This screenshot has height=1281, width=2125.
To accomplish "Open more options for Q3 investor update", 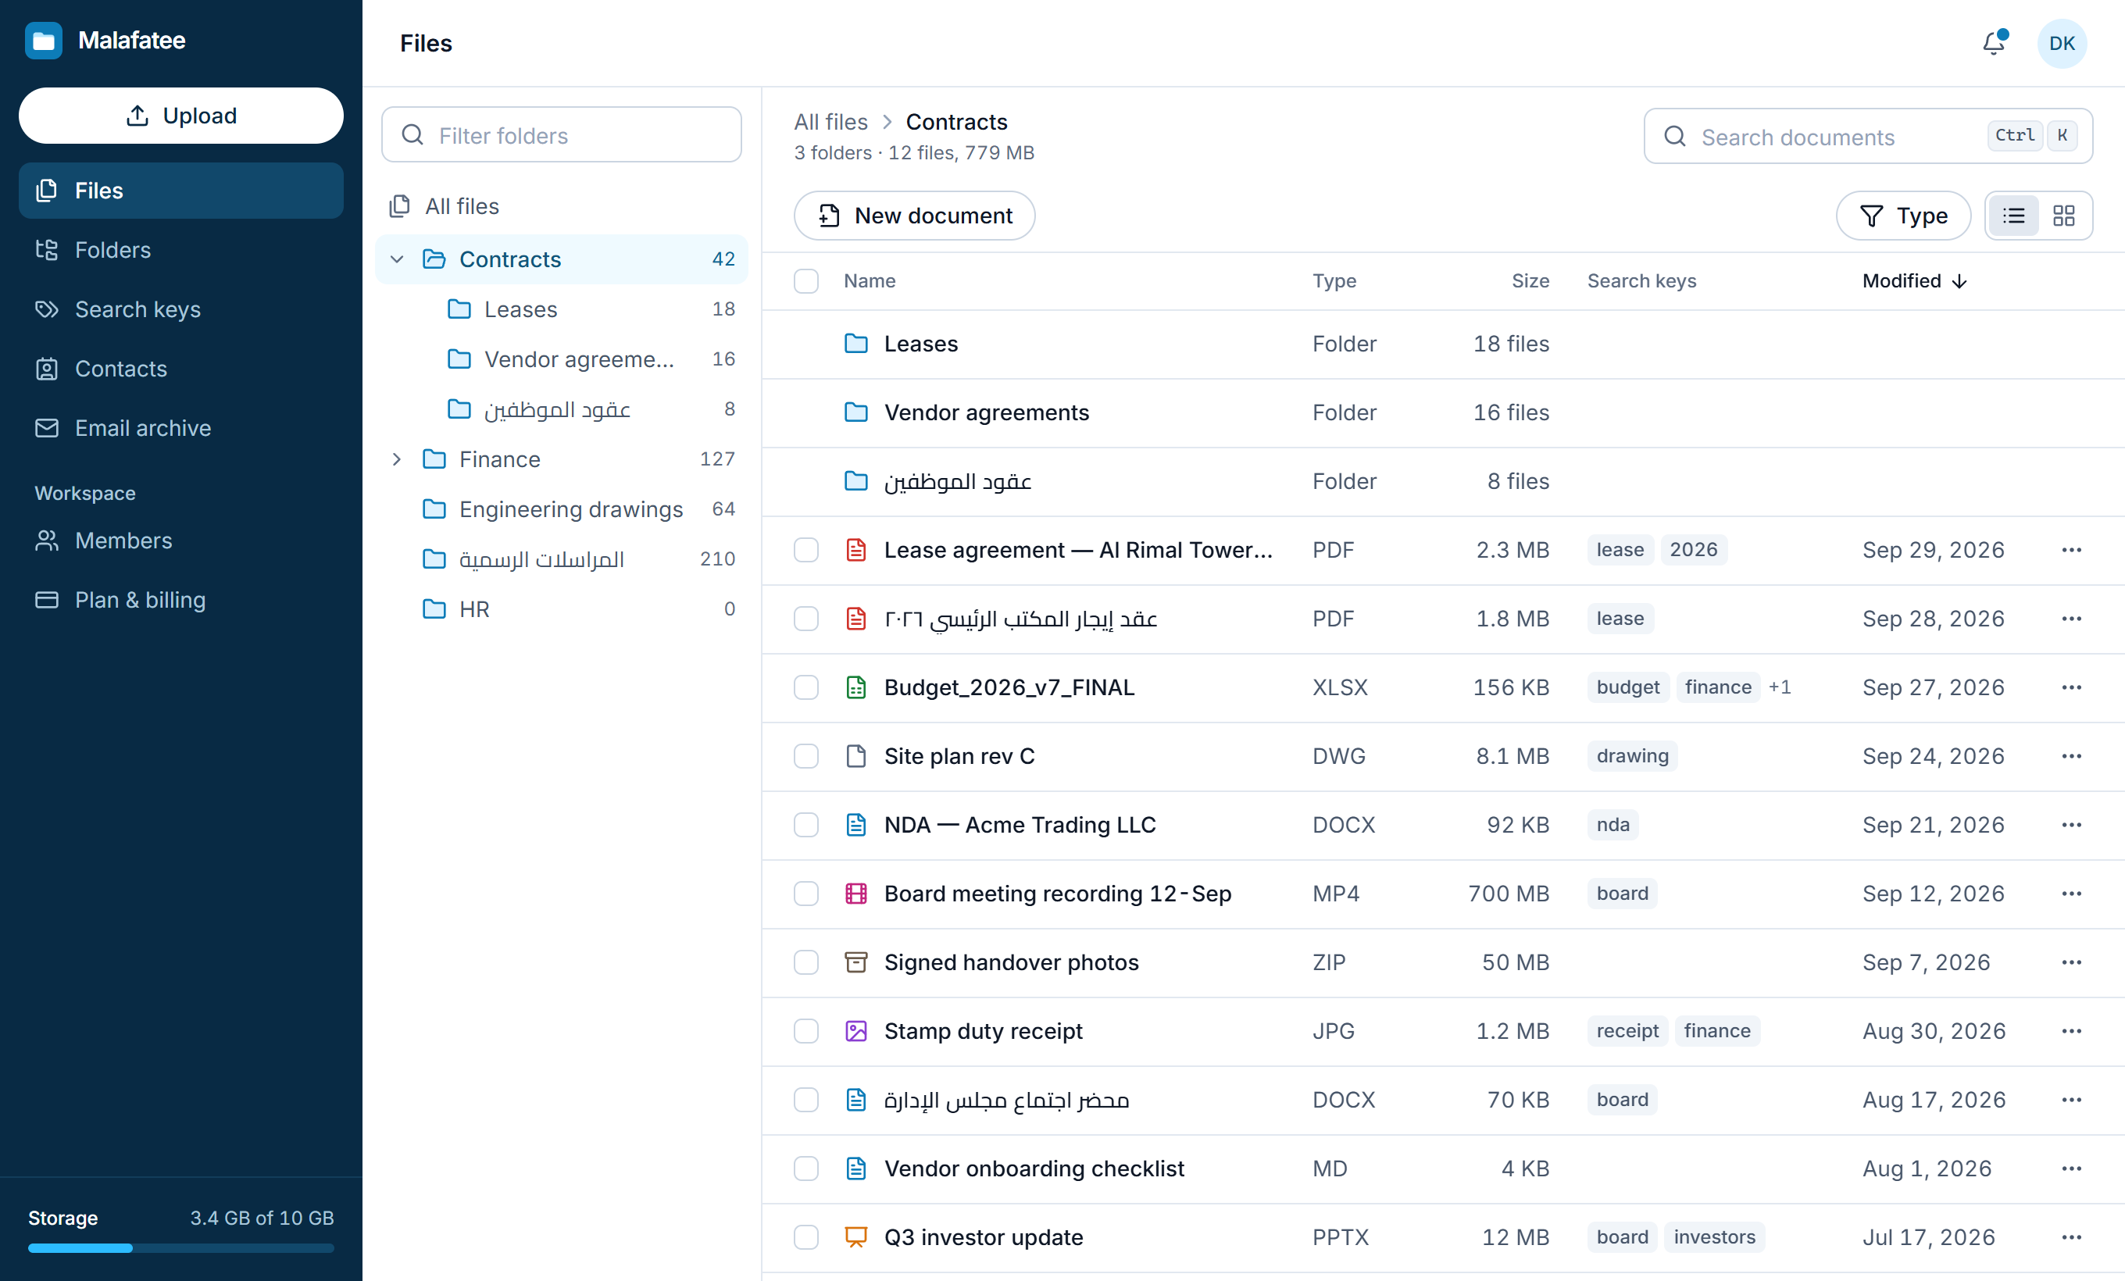I will tap(2070, 1237).
